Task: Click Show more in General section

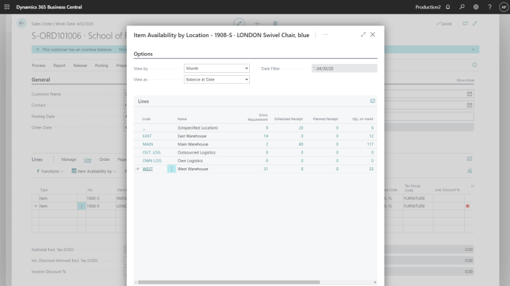Action: click(x=465, y=80)
